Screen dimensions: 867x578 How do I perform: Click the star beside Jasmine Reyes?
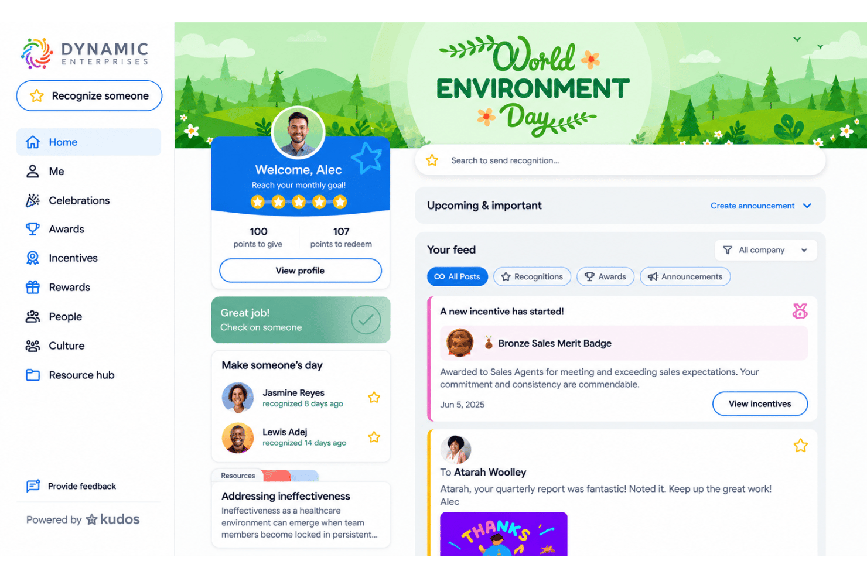click(x=374, y=398)
